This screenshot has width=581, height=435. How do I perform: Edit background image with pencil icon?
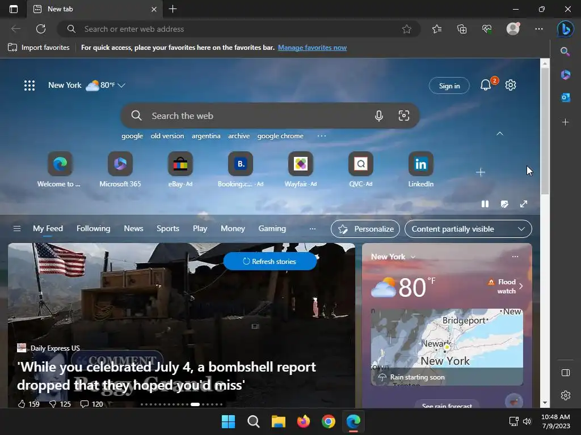(504, 204)
